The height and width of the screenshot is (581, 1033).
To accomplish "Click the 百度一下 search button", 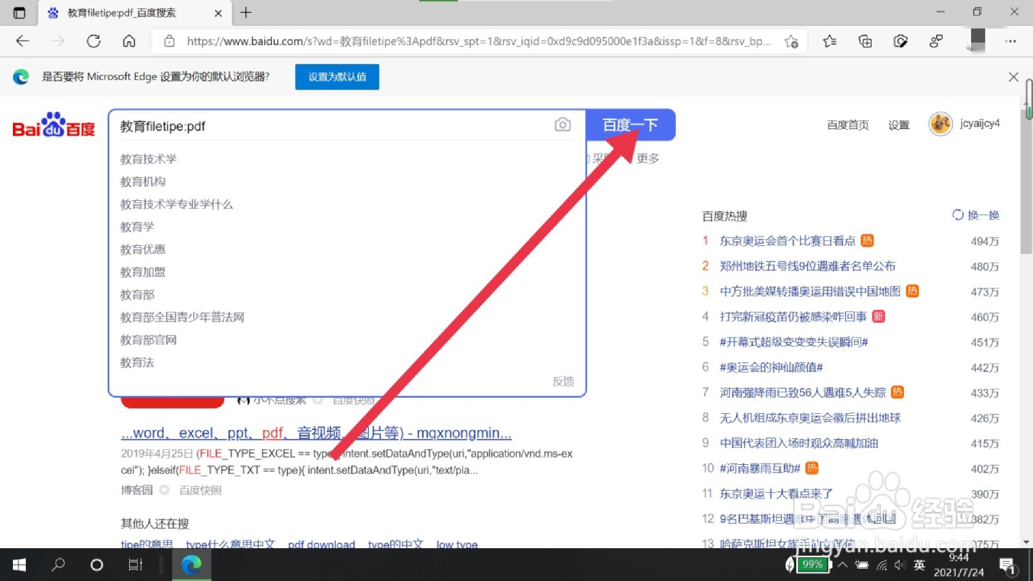I will (629, 125).
